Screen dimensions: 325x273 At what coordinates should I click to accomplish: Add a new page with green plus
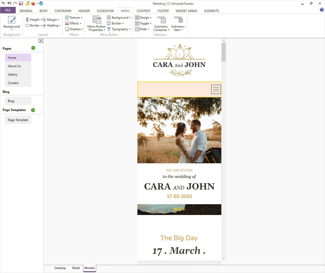33,48
